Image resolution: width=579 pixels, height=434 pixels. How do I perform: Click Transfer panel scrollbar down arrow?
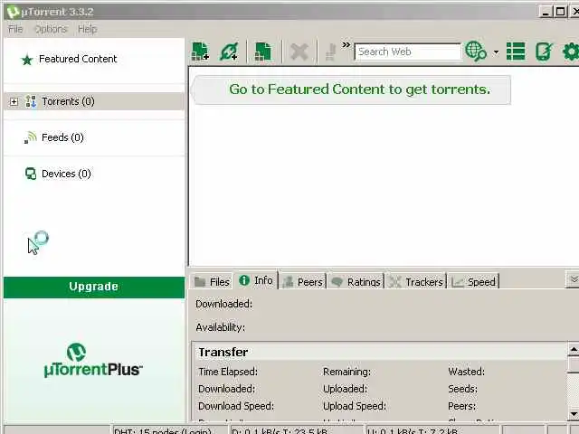click(574, 414)
